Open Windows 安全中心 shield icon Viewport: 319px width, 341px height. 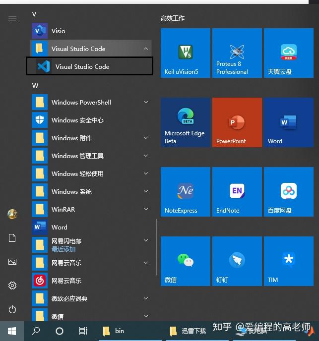tap(40, 120)
